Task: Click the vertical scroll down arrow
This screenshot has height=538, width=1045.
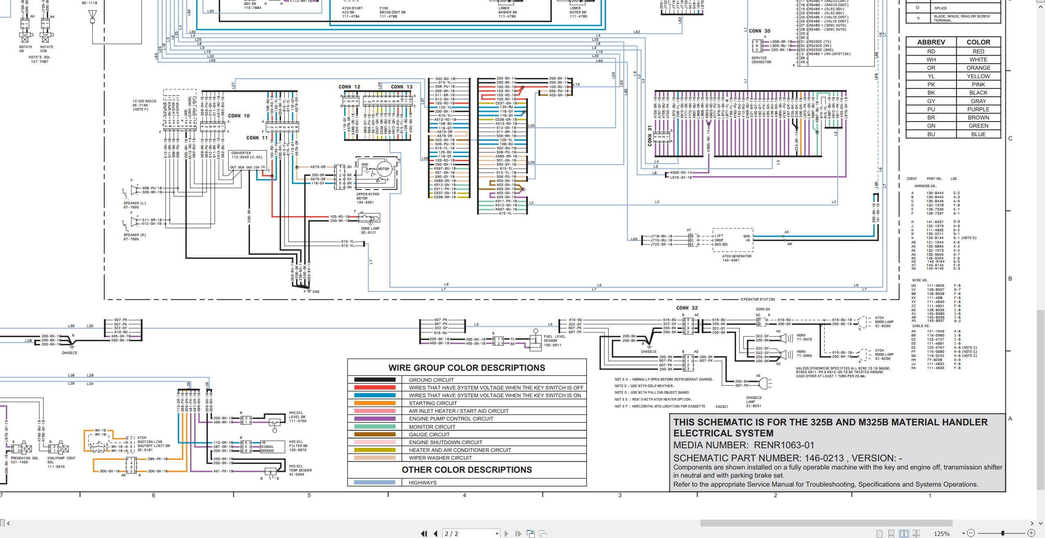Action: (1041, 523)
